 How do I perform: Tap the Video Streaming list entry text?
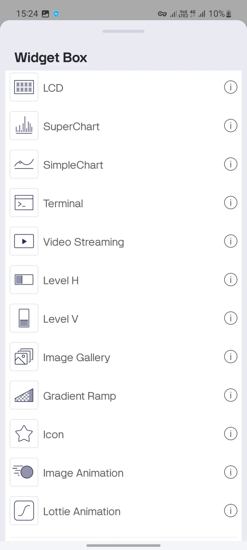(83, 242)
